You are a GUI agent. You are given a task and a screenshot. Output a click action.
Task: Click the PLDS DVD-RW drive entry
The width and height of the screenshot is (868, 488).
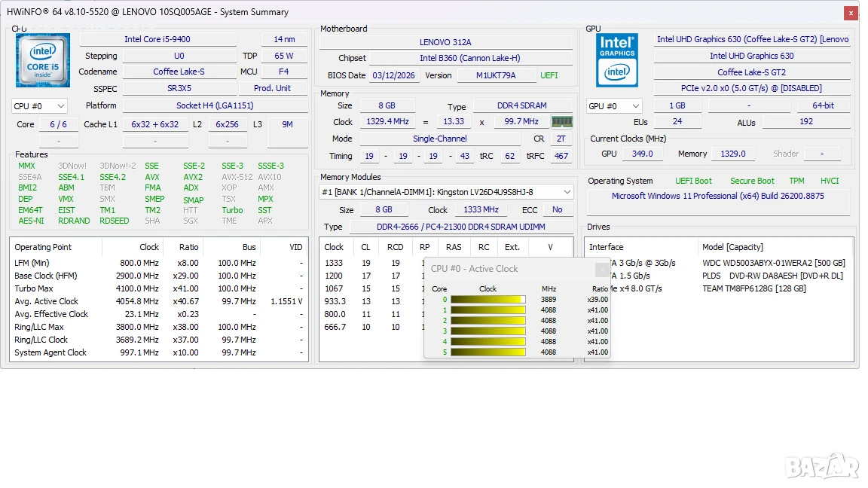tap(772, 276)
